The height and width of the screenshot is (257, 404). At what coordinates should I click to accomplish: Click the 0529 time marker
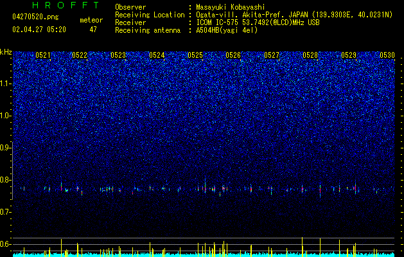click(349, 55)
